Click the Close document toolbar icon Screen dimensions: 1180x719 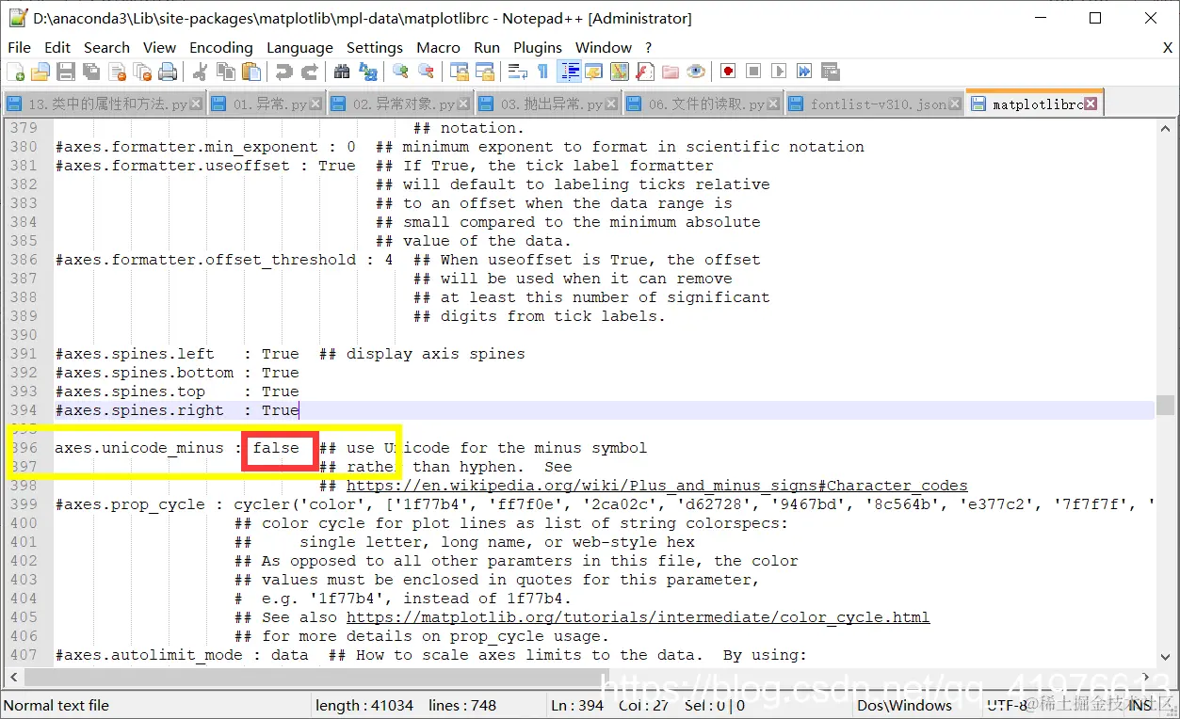pyautogui.click(x=117, y=72)
